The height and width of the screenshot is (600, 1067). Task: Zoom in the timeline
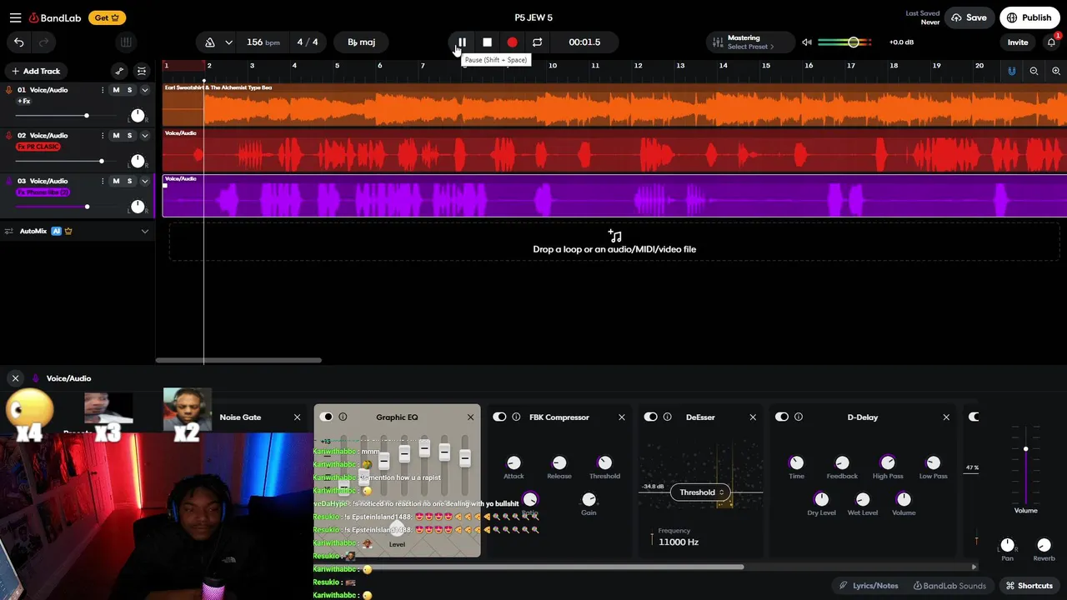click(x=1056, y=72)
